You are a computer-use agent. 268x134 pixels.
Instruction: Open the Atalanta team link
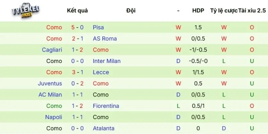tap(104, 128)
